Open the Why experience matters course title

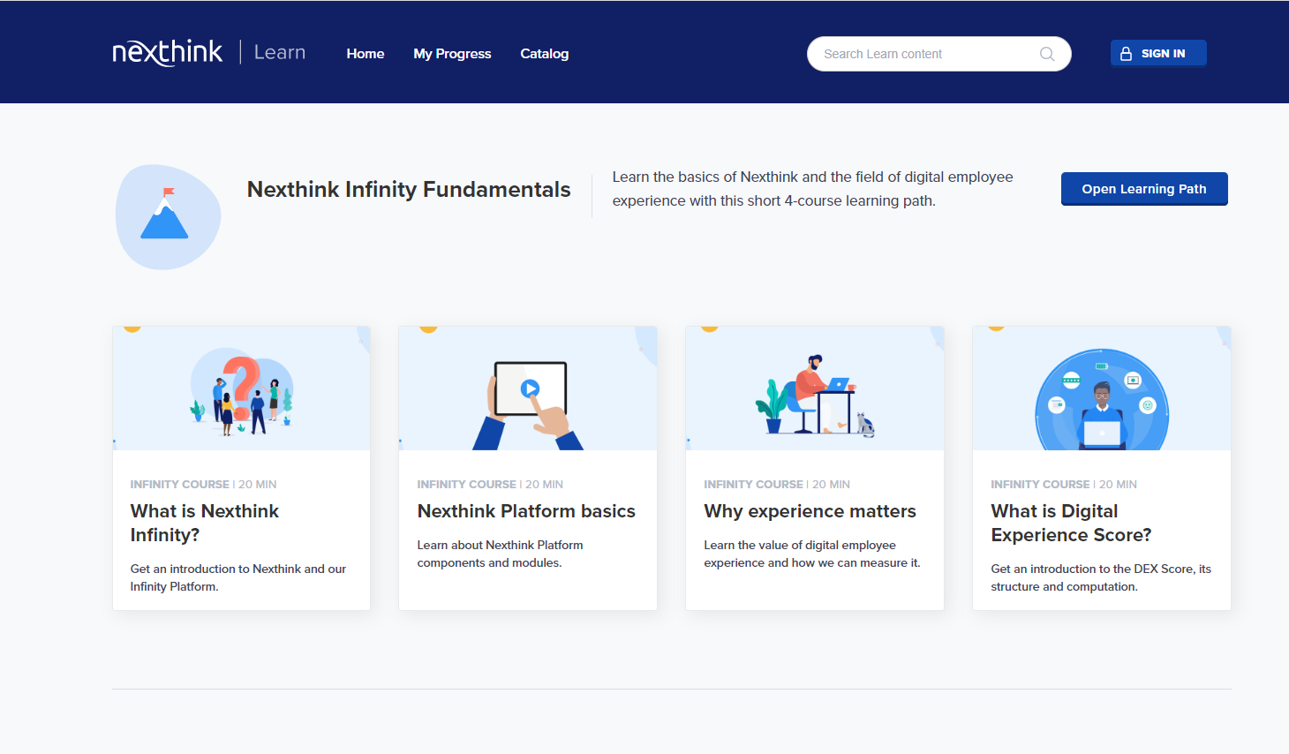coord(810,511)
